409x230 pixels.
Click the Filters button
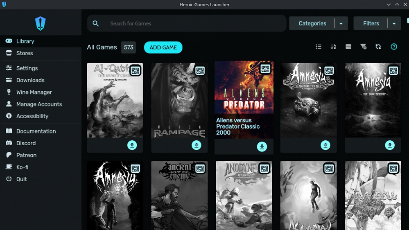[371, 23]
